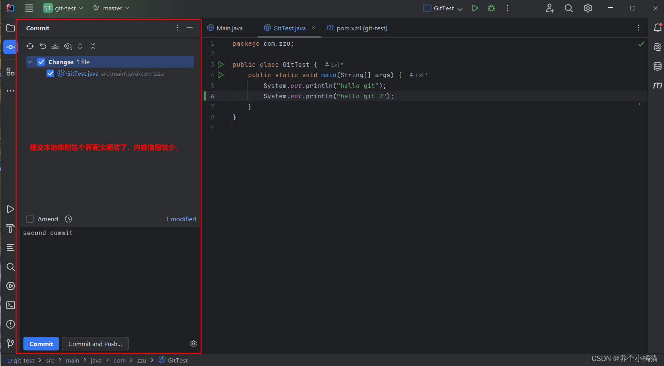Viewport: 664px width, 366px height.
Task: Uncheck the GitTest.java file checkbox
Action: click(50, 73)
